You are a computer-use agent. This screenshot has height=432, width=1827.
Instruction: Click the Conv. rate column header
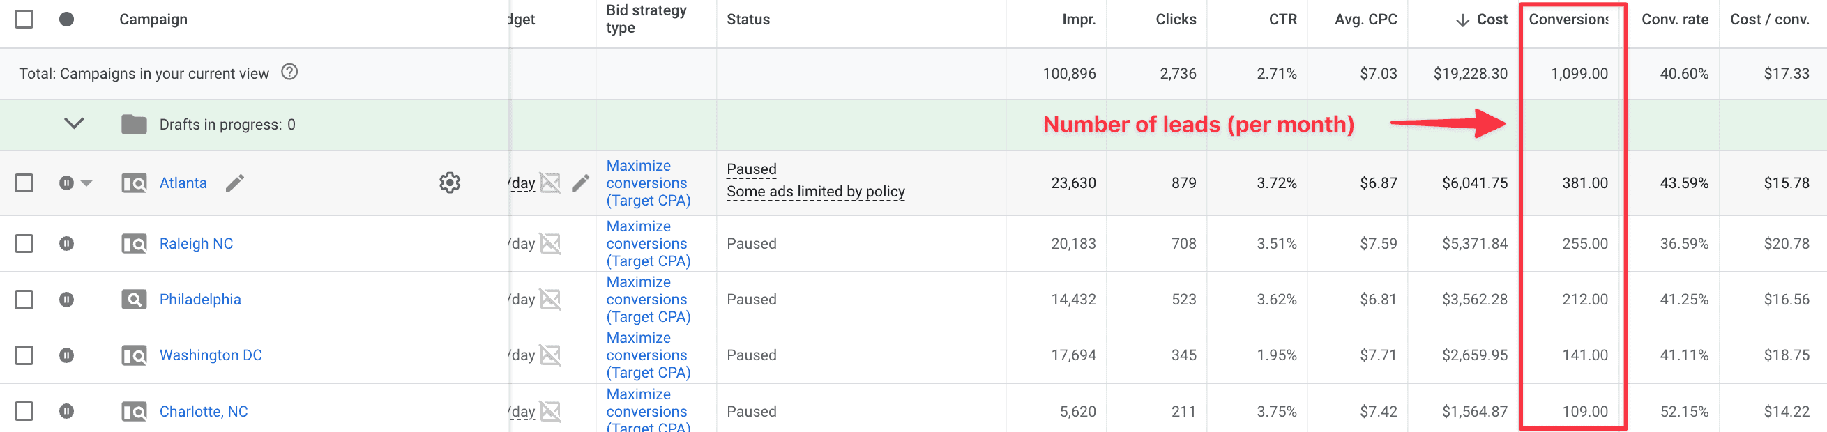tap(1674, 20)
